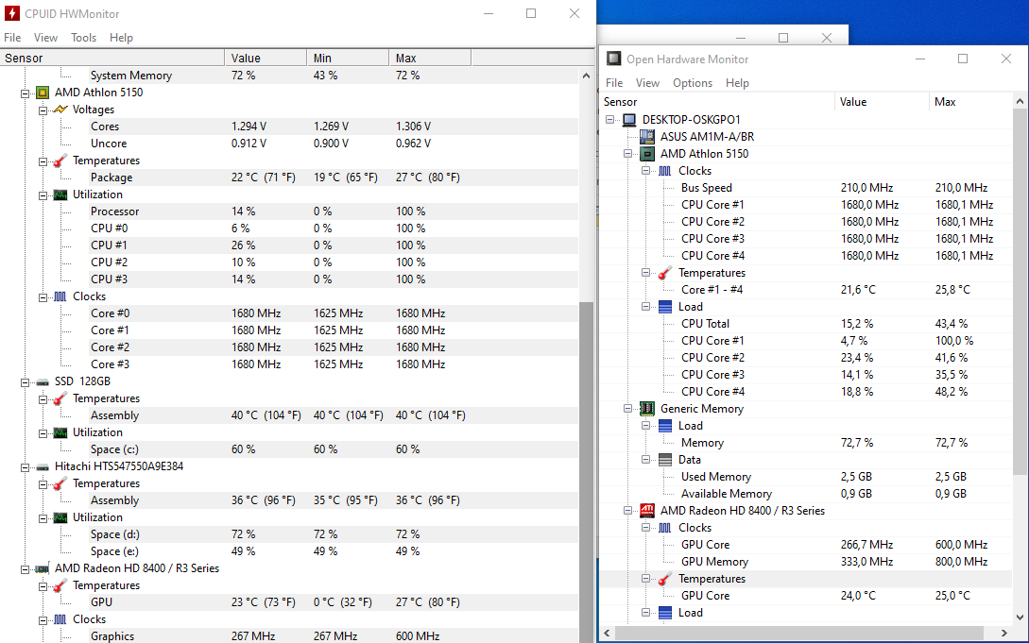The width and height of the screenshot is (1029, 643).
Task: Open the Help menu in Open Hardware Monitor
Action: (737, 82)
